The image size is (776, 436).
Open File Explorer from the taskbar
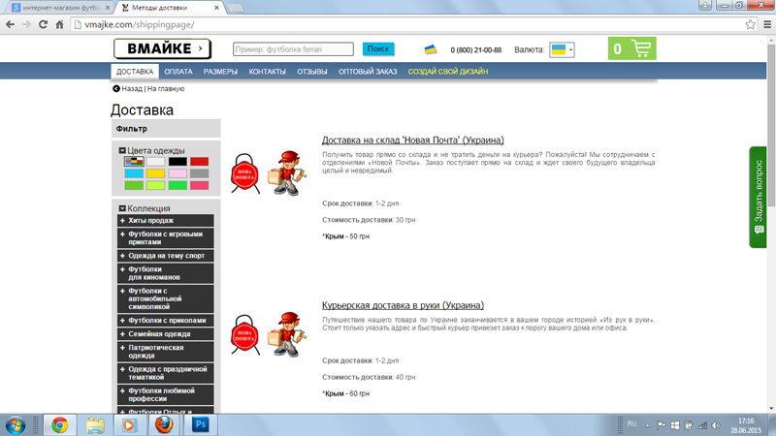[x=95, y=424]
